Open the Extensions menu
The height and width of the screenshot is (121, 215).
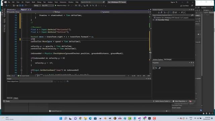coord(63,2)
